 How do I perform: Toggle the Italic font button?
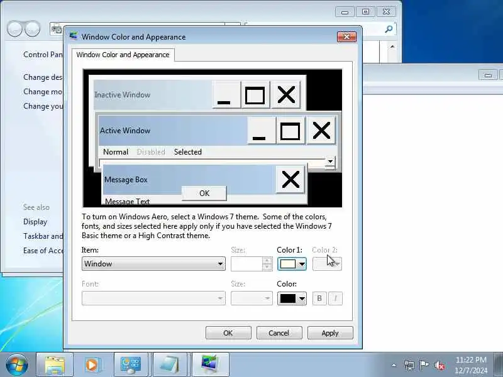point(336,298)
